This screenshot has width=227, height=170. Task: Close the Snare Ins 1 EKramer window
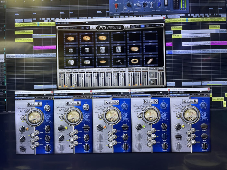click(x=91, y=91)
